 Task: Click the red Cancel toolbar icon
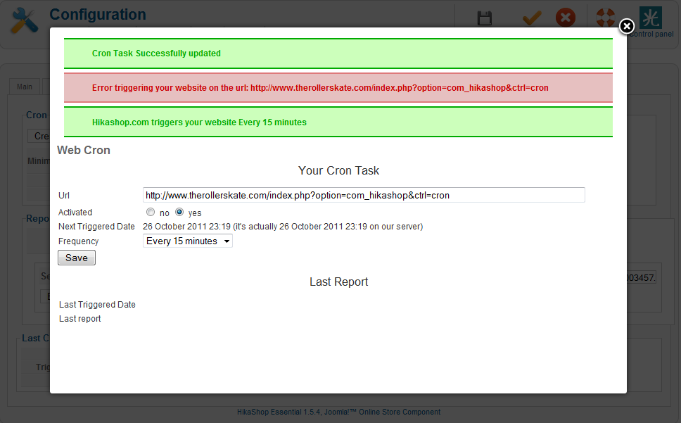coord(566,18)
